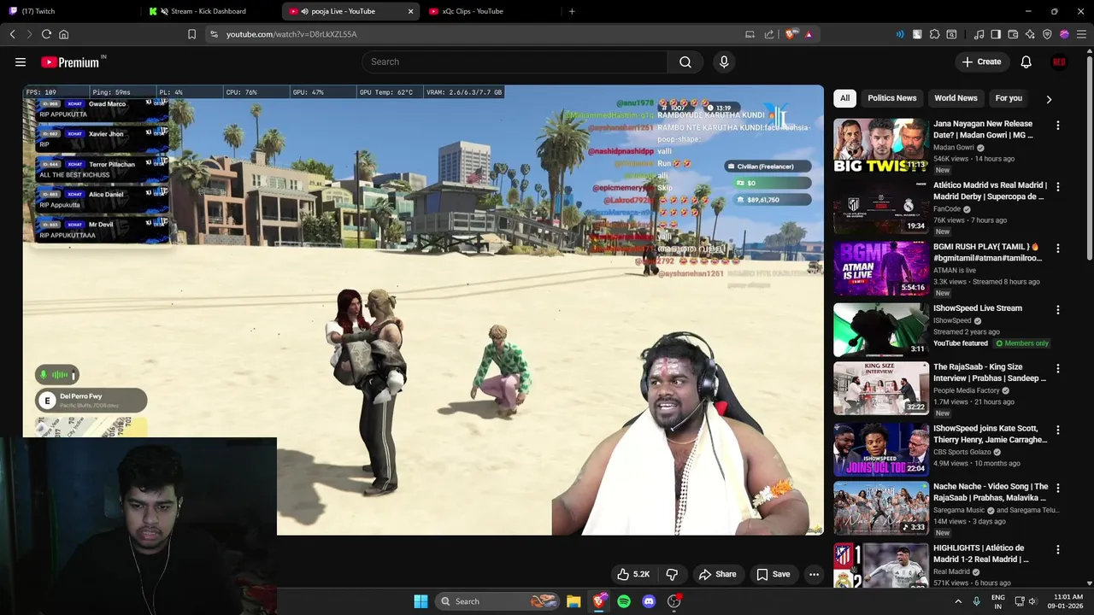This screenshot has width=1094, height=615.
Task: Show more category chips with right arrow
Action: click(1049, 99)
